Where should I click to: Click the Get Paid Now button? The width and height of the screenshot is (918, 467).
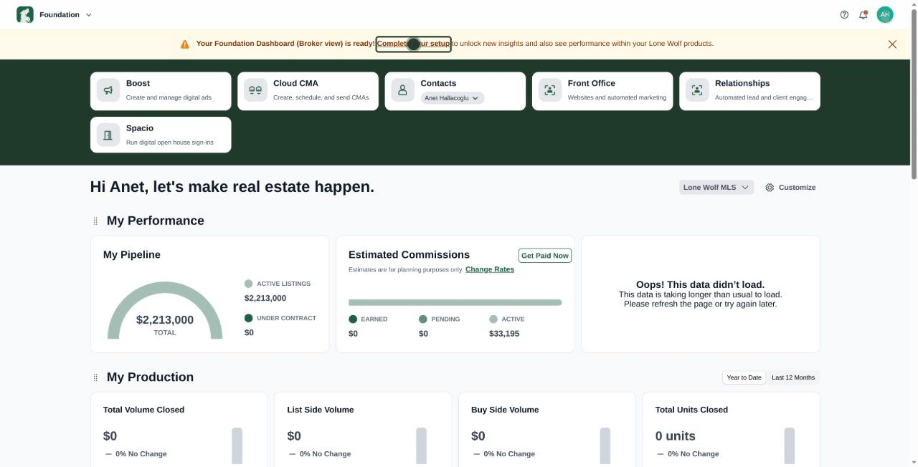pyautogui.click(x=545, y=256)
